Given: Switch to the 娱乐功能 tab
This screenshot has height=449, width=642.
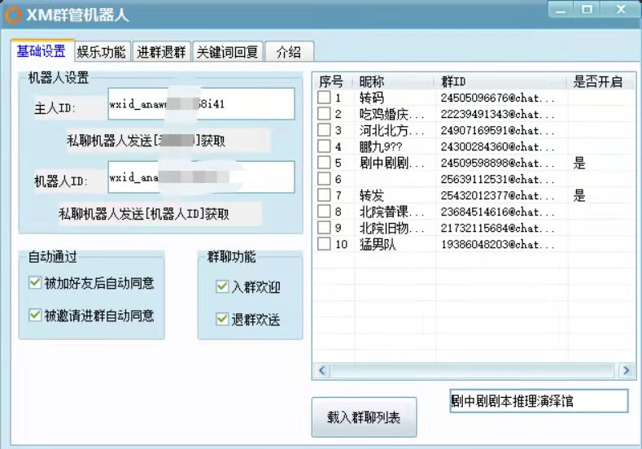Looking at the screenshot, I should [x=103, y=52].
